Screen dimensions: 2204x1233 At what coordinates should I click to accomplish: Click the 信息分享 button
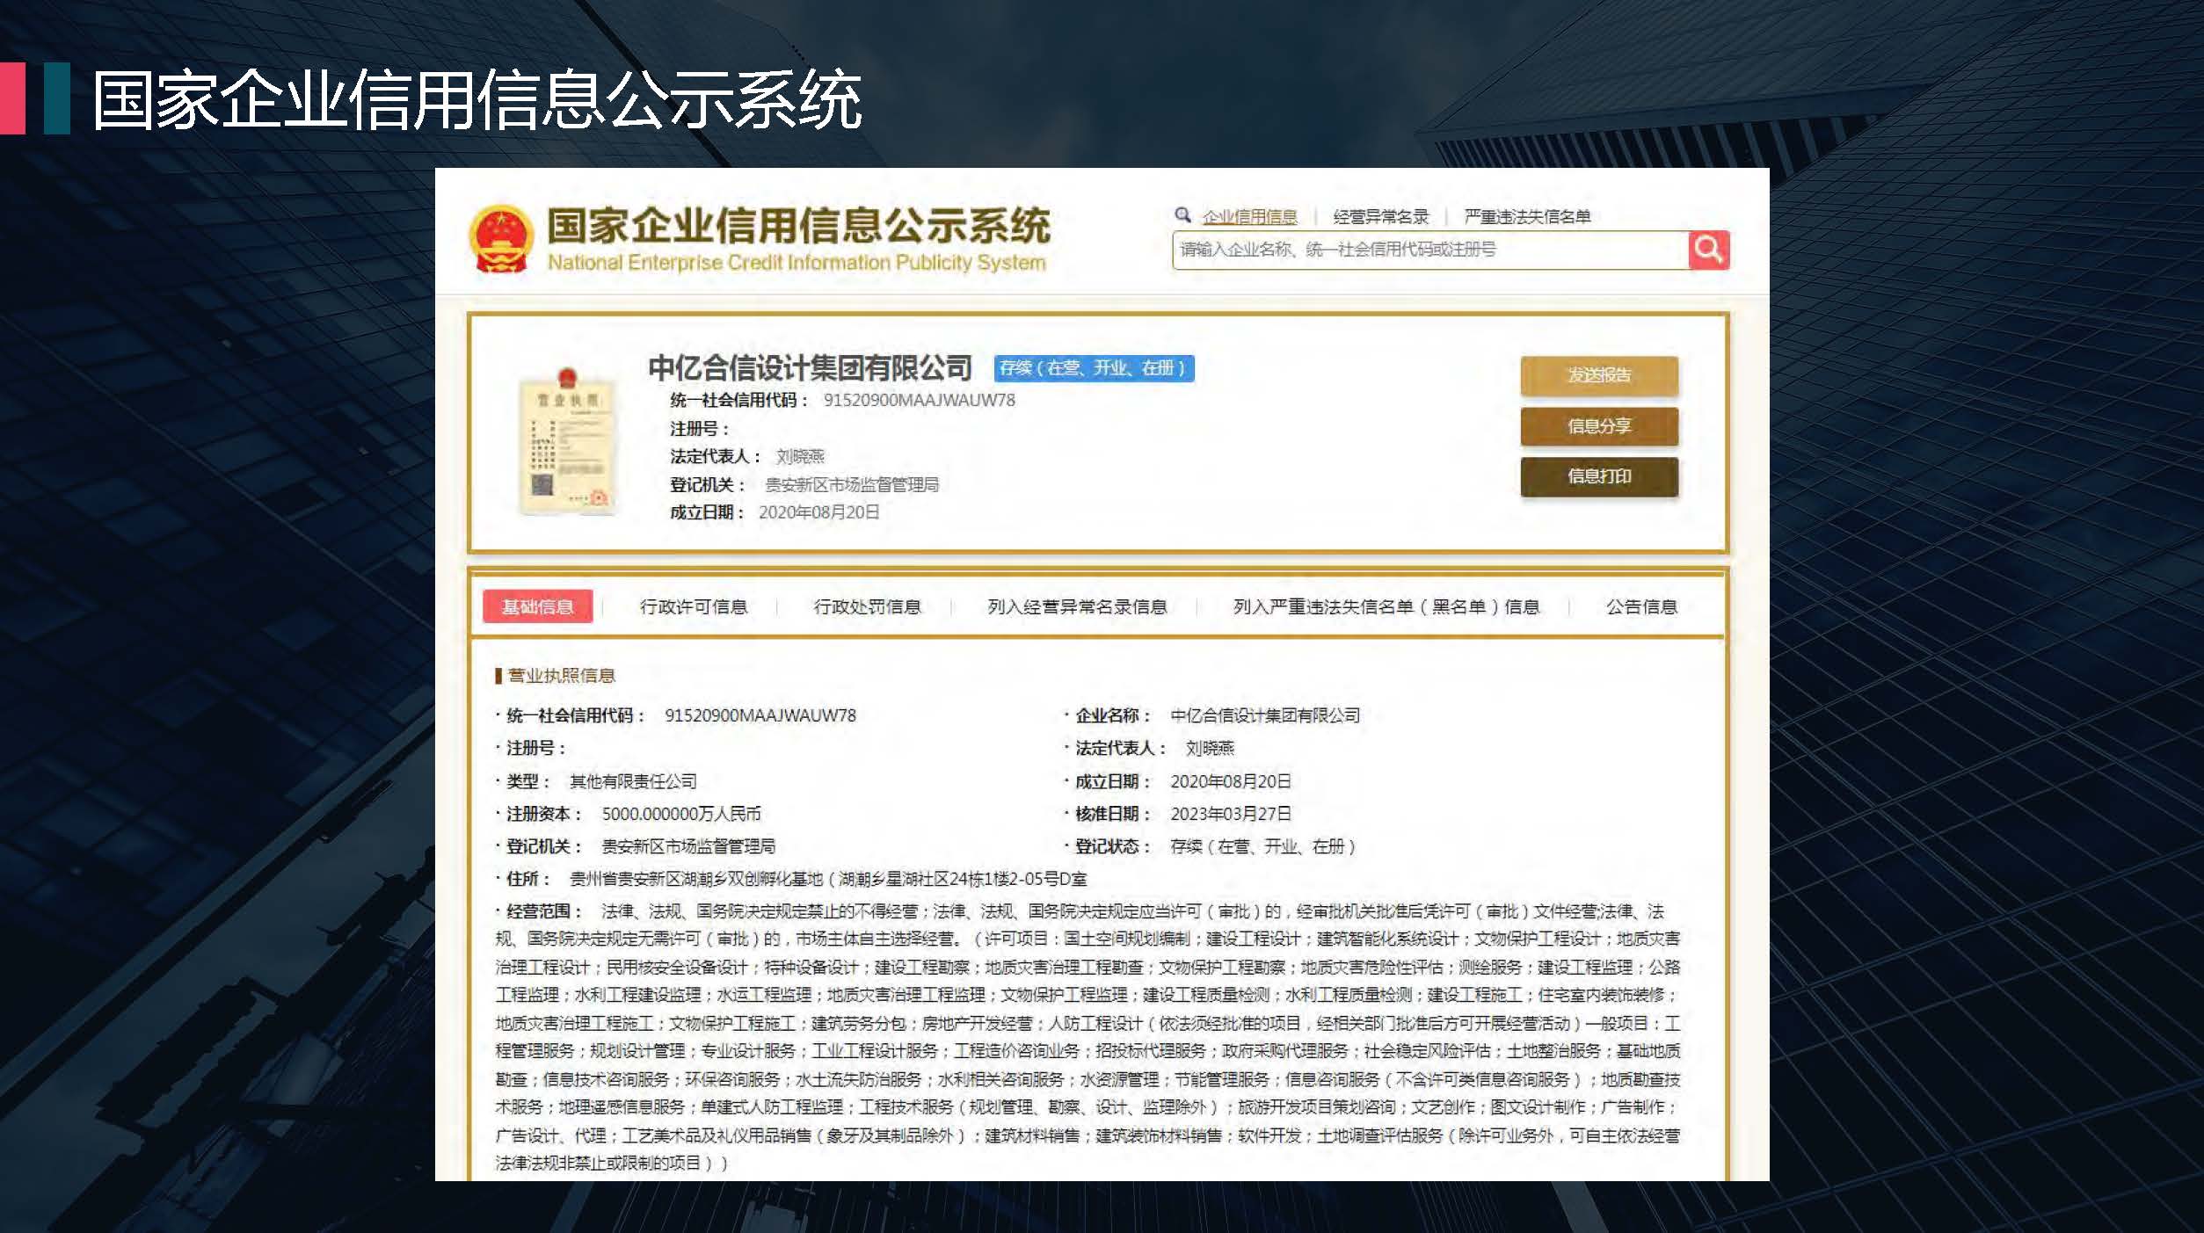[x=1599, y=426]
